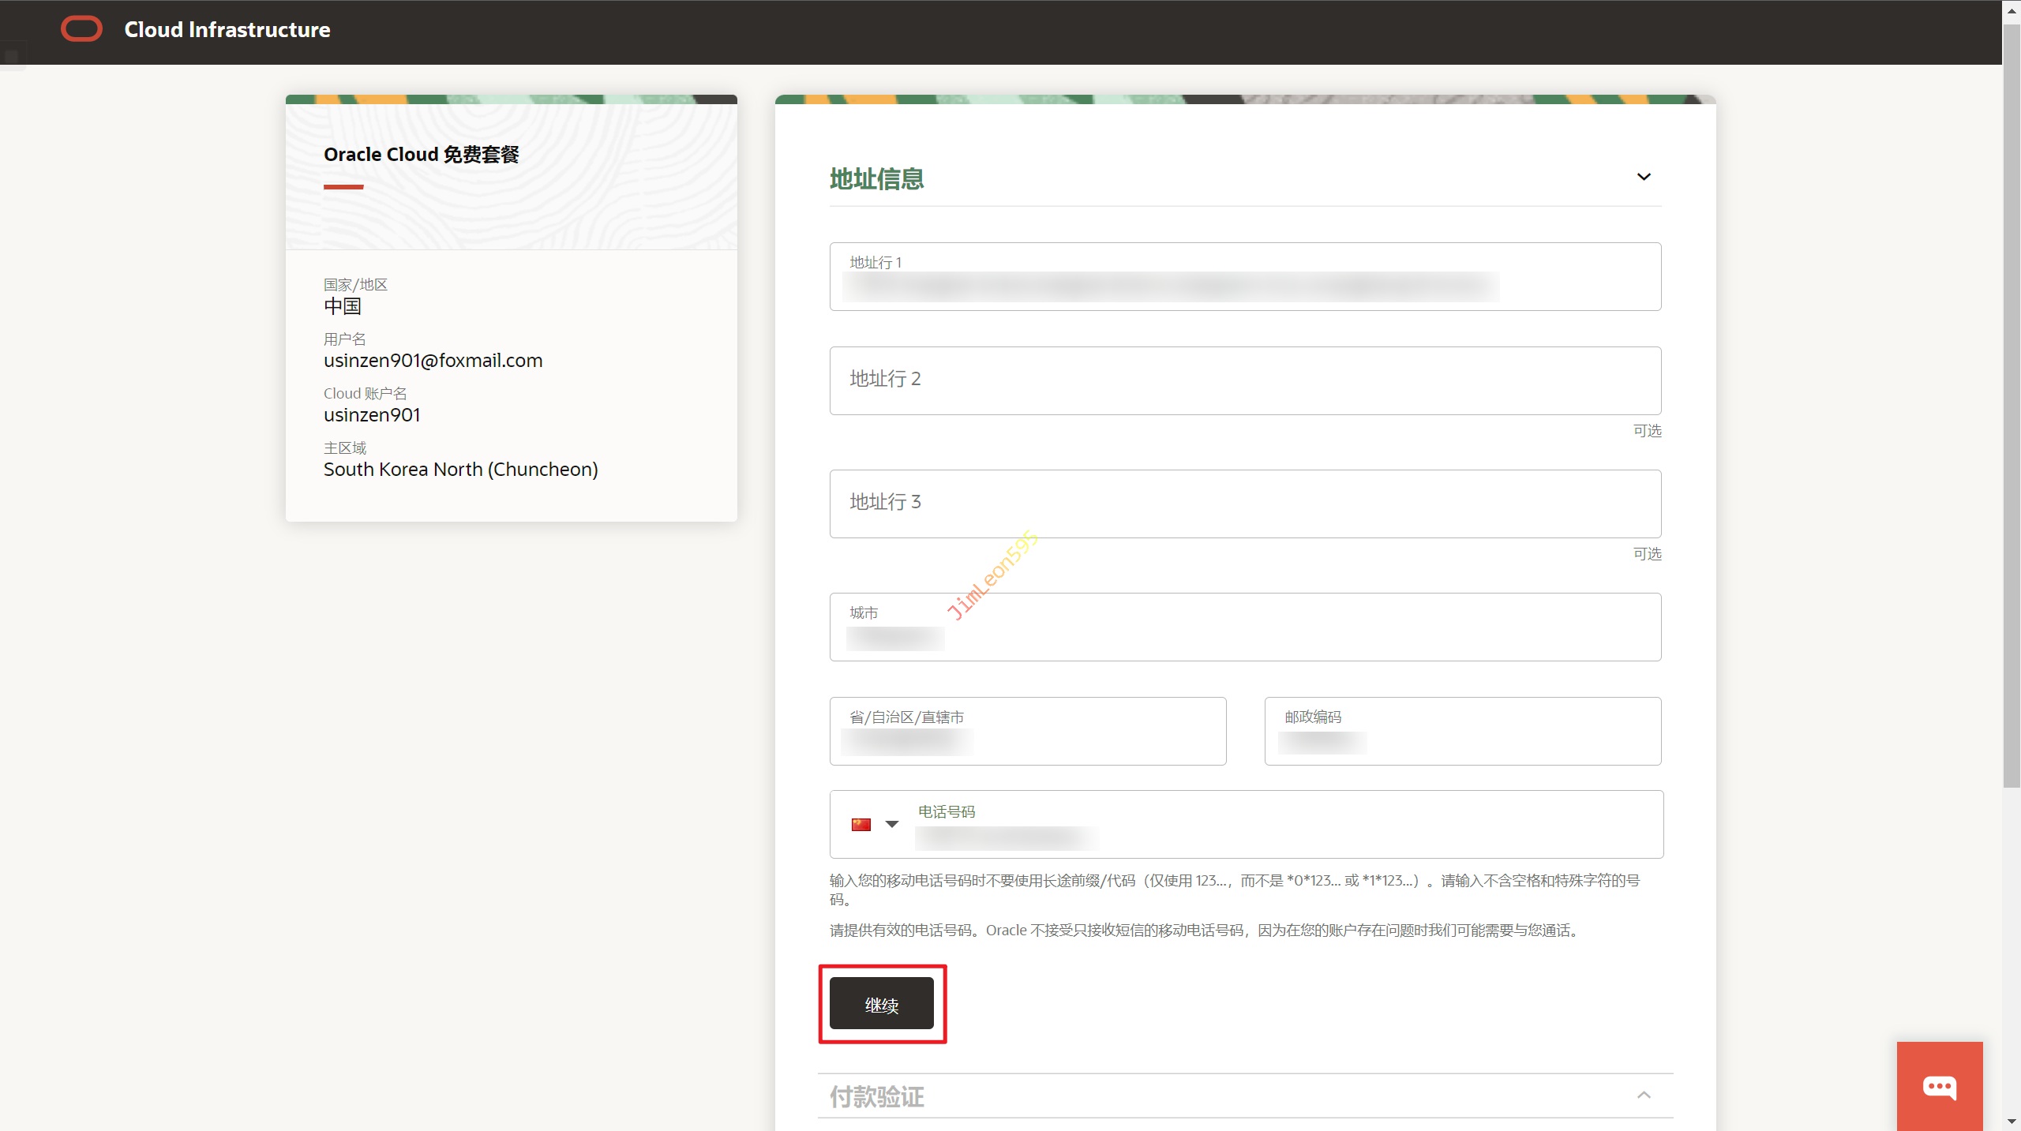Image resolution: width=2021 pixels, height=1131 pixels.
Task: Expand the 付款验证 section chevron
Action: [1644, 1095]
